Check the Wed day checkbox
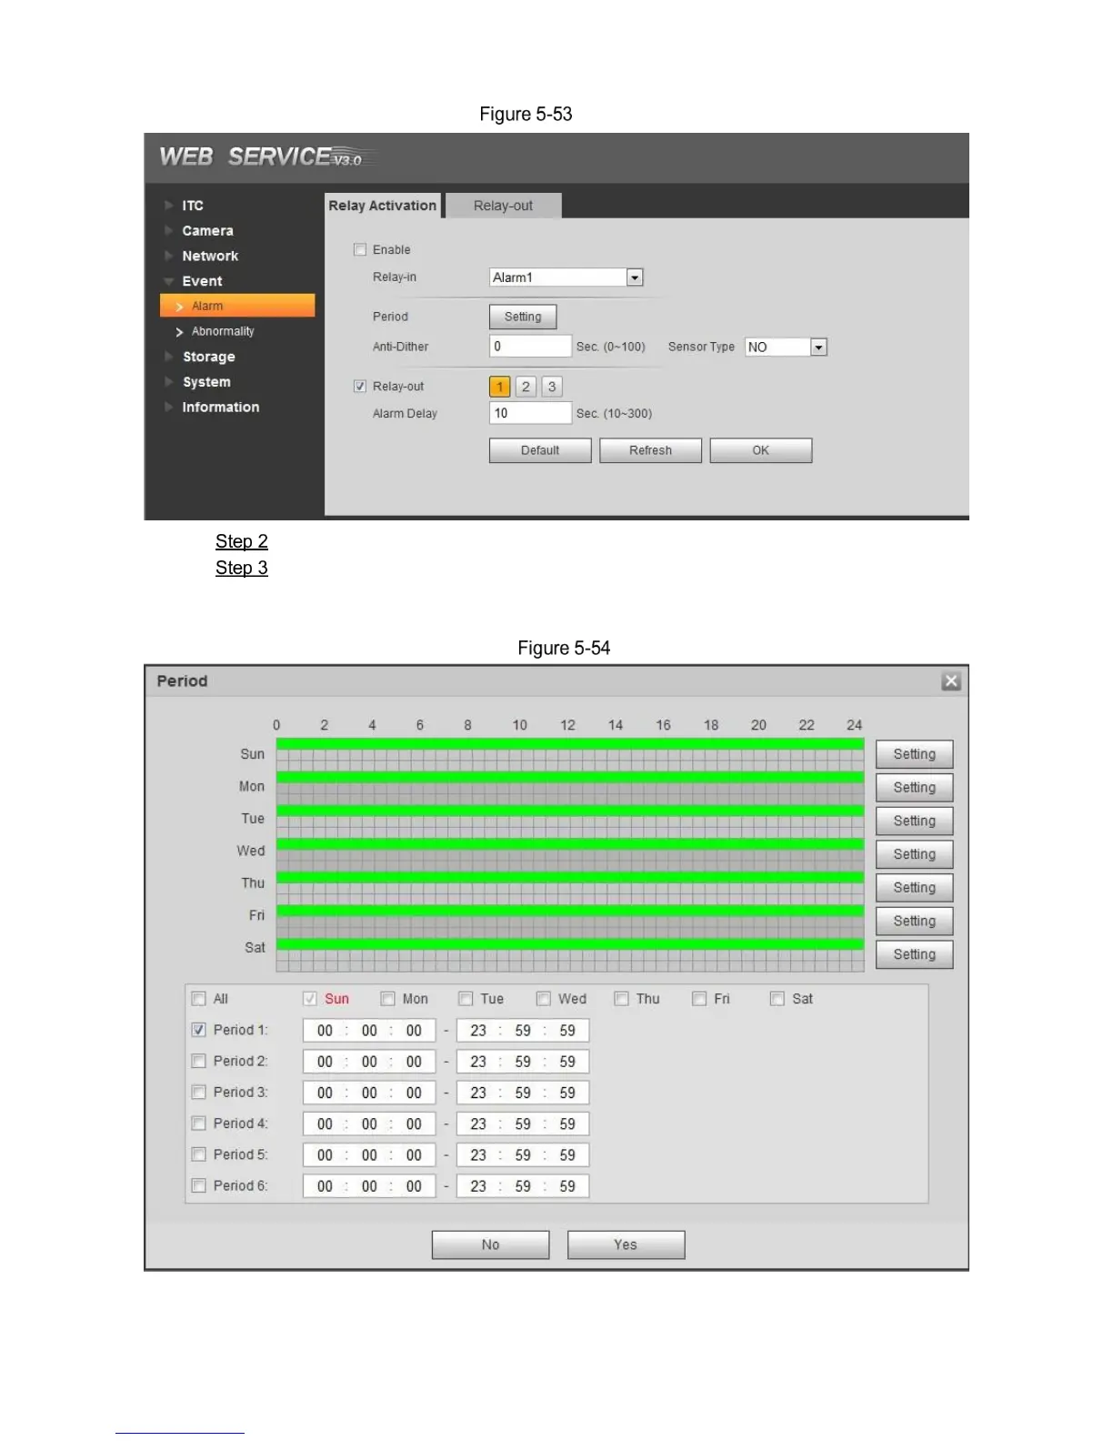Screen dimensions: 1113x1441 pyautogui.click(x=544, y=999)
